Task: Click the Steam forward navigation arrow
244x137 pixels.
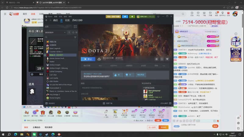Action: pyautogui.click(x=50, y=20)
